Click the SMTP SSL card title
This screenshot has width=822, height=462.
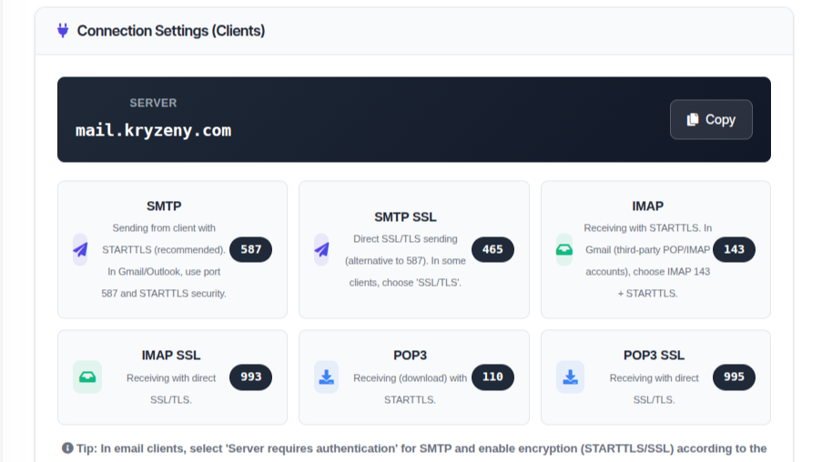[x=405, y=216]
